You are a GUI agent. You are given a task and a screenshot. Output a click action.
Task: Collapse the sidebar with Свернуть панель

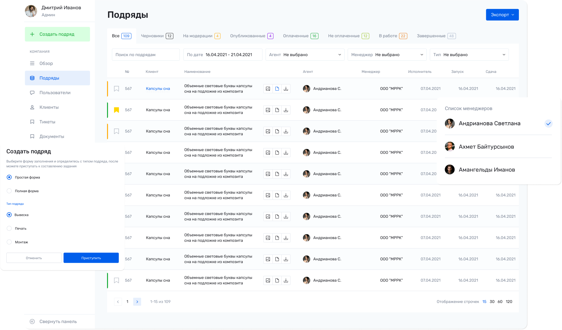tap(58, 321)
